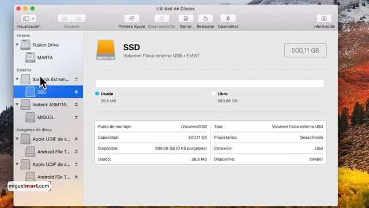The height and width of the screenshot is (208, 369).
Task: Eject the second Apple UDIF image
Action: click(76, 164)
